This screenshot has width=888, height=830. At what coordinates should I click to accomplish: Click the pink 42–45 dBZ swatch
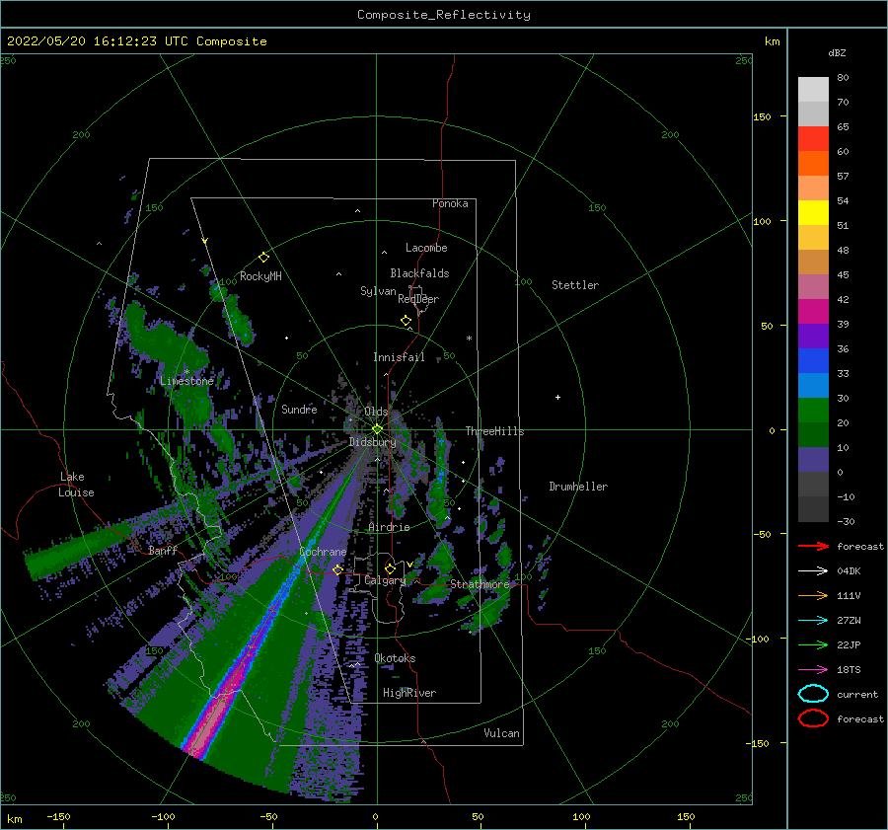[x=813, y=286]
